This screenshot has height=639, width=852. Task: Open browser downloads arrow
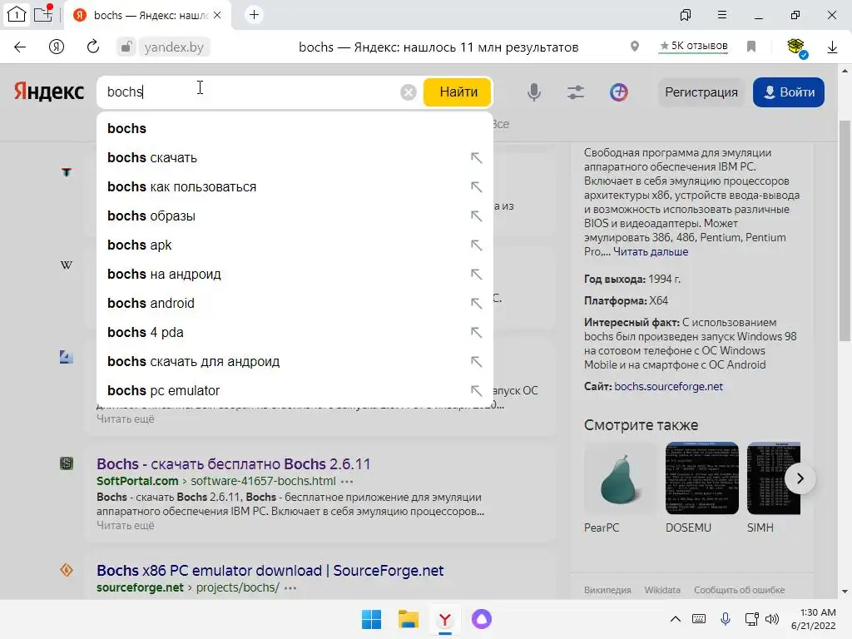tap(832, 47)
